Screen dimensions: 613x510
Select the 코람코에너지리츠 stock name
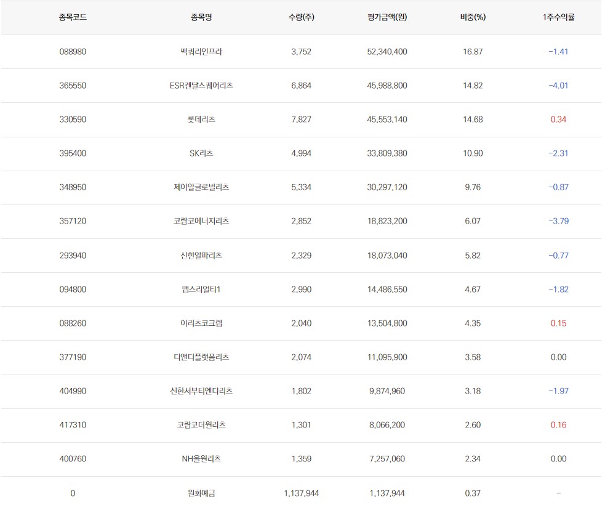click(x=201, y=221)
